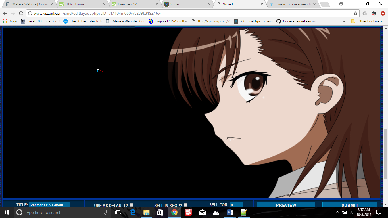Switch to the Exercise v2.2 tab

[x=133, y=4]
